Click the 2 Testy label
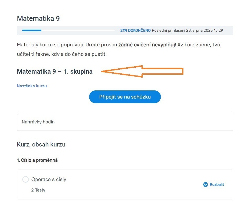Viewport: 250px width, 201px height. pos(38,190)
